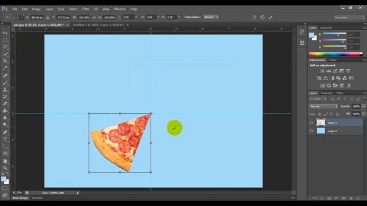Open the Fill slider arrow
Screen dimensions: 367x206
pos(364,114)
